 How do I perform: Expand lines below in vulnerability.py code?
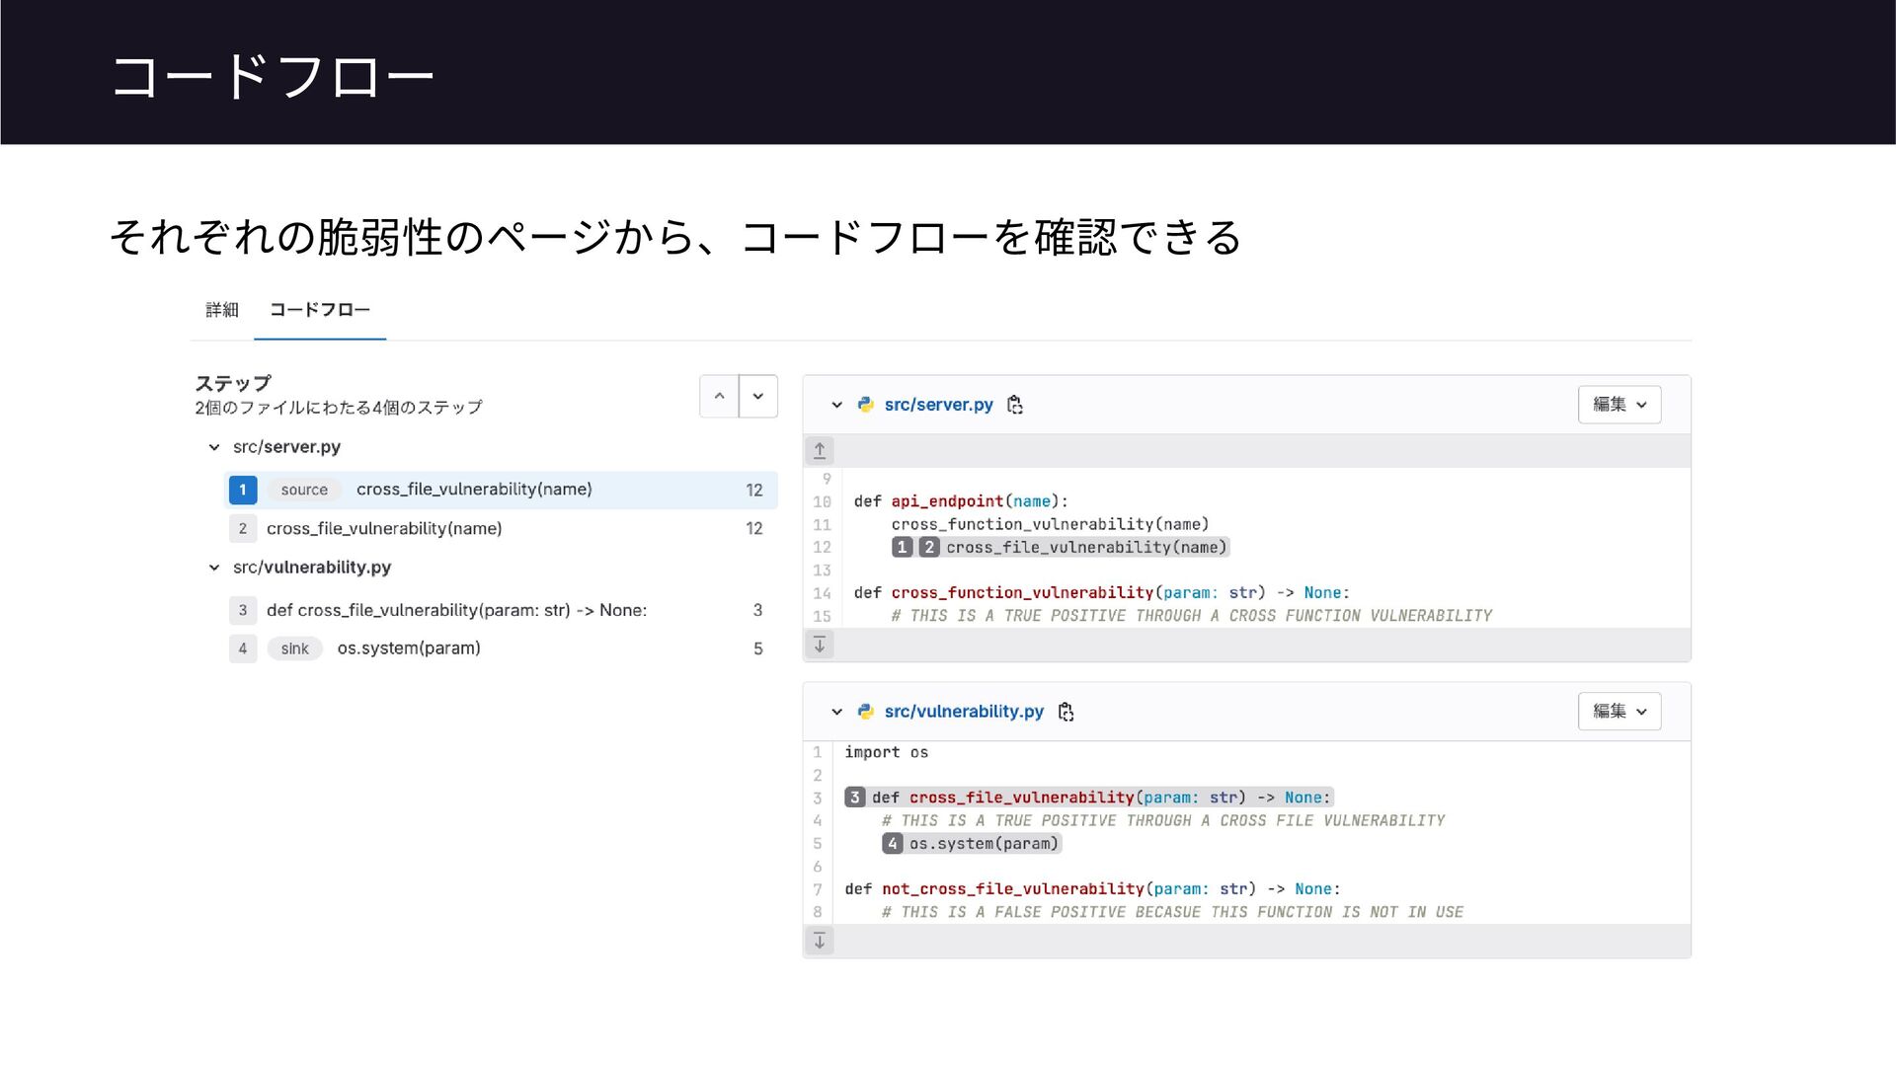(x=820, y=941)
